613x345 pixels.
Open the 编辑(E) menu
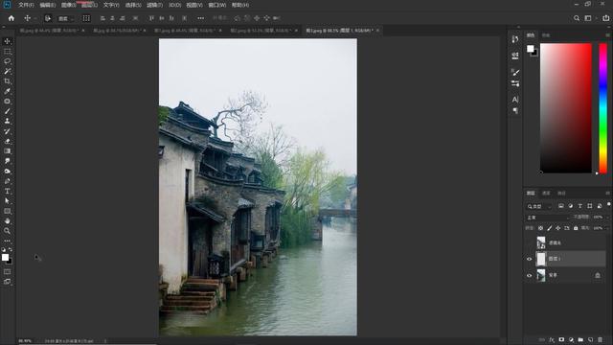[x=48, y=5]
